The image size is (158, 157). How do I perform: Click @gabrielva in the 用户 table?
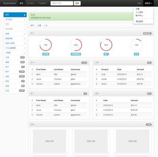pos(75,84)
